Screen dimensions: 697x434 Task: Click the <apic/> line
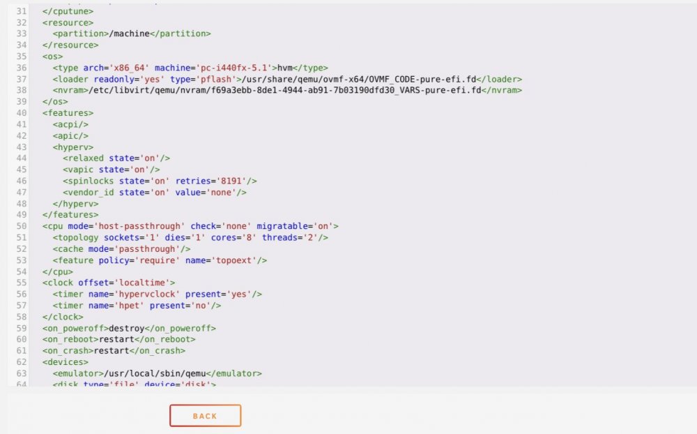tap(70, 136)
